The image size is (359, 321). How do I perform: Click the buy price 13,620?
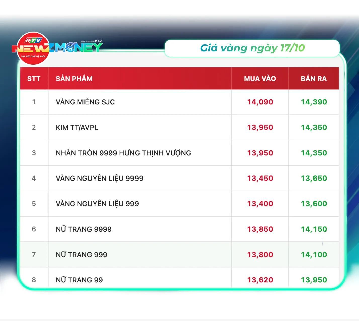click(260, 280)
